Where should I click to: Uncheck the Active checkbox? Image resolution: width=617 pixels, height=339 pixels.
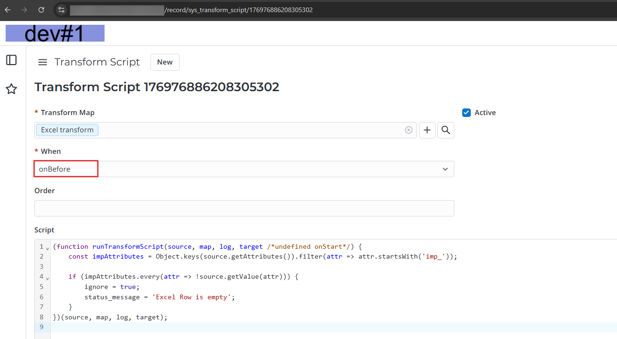466,113
